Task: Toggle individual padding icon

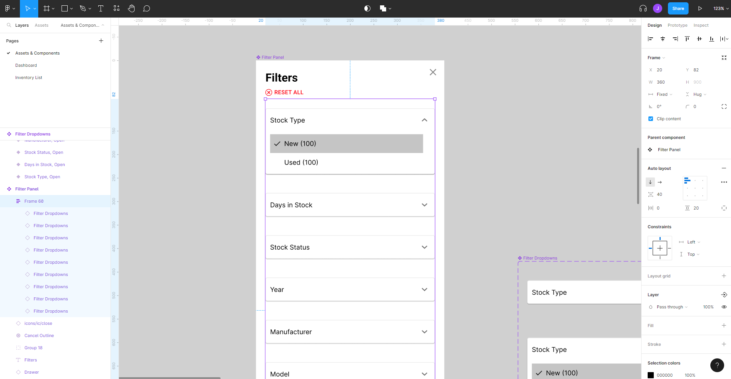Action: pyautogui.click(x=724, y=208)
